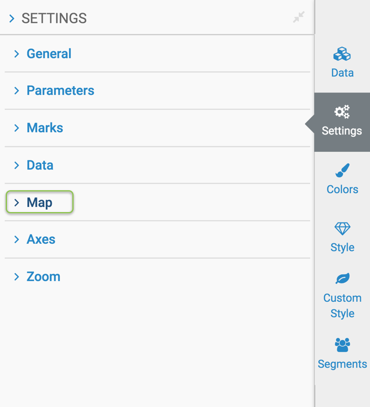Click the General settings label
The width and height of the screenshot is (370, 407).
pos(49,54)
